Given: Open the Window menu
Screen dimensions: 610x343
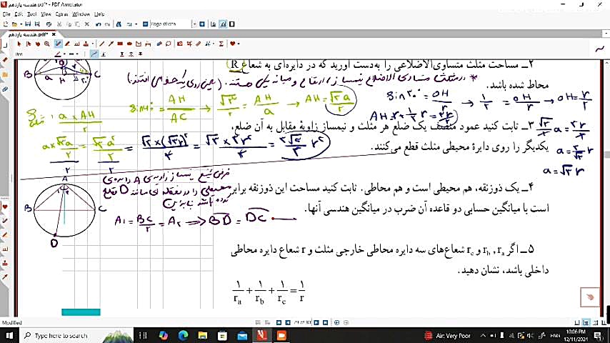Looking at the screenshot, I should tap(81, 14).
